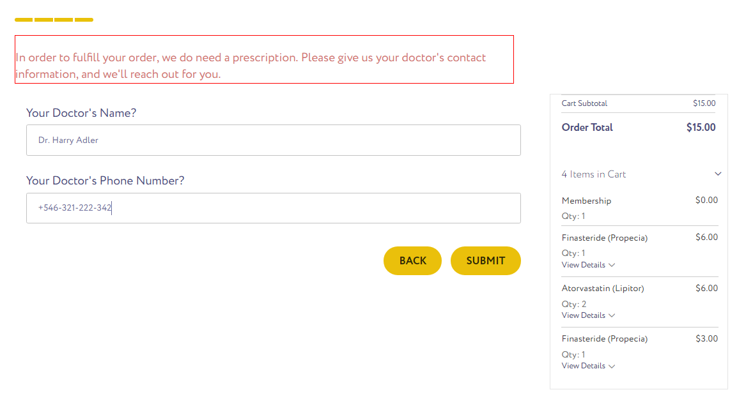Image resolution: width=746 pixels, height=399 pixels.
Task: Select the Finasteride (Propecia) $3.00 item name
Action: point(604,339)
